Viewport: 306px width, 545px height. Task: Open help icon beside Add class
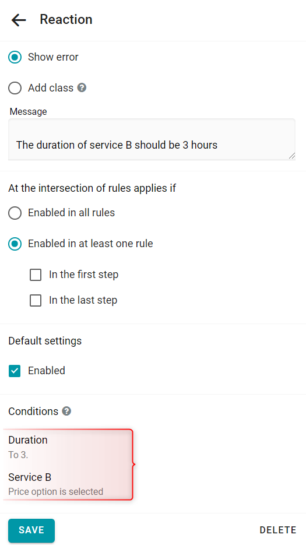pos(82,87)
